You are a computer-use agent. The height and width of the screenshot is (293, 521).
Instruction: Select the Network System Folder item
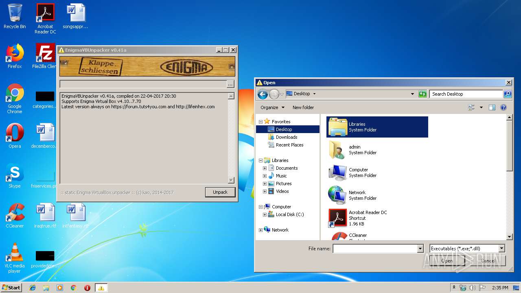click(x=377, y=195)
